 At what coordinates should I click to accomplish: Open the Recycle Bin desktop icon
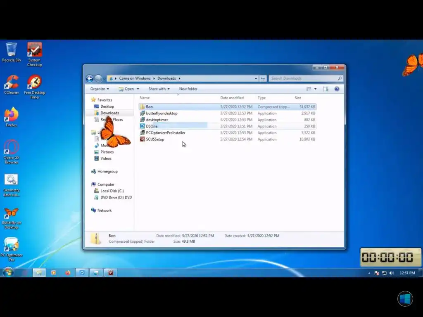click(11, 52)
